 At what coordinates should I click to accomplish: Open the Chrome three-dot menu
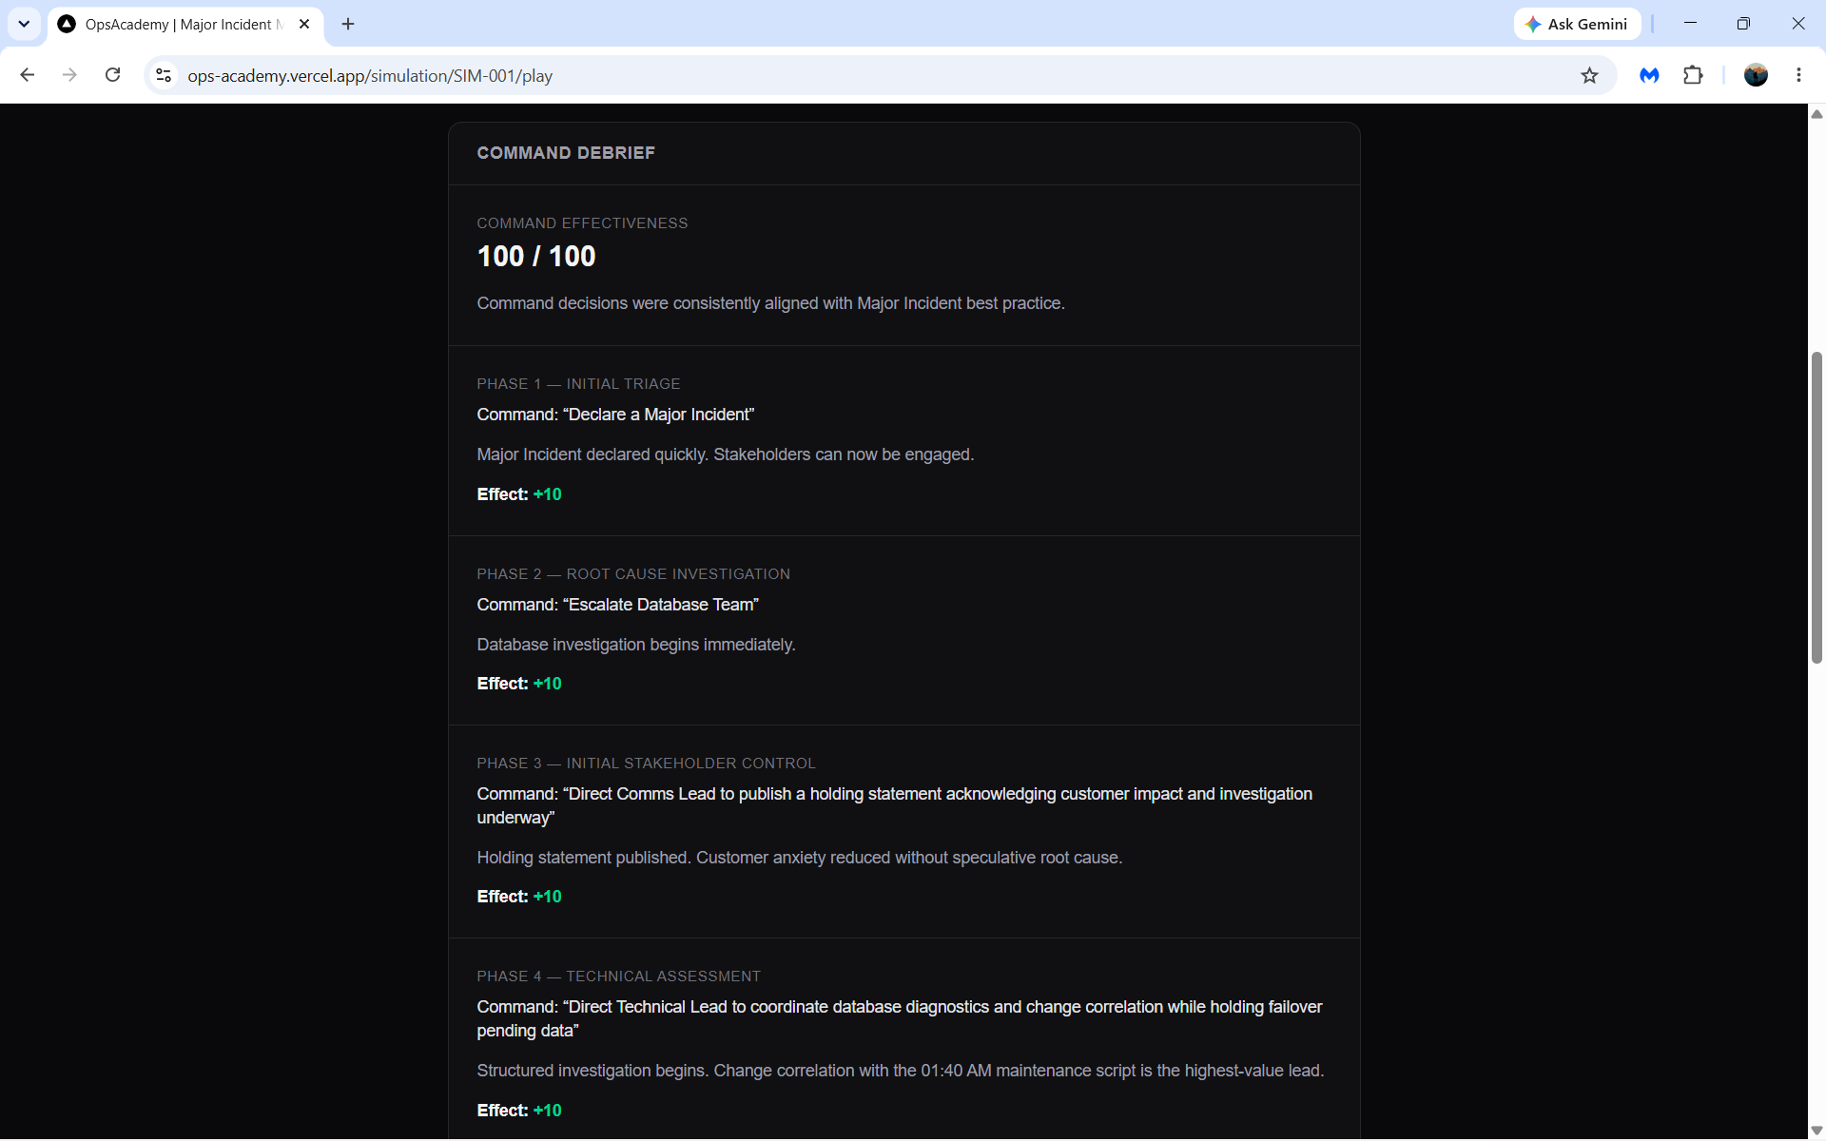(1798, 75)
